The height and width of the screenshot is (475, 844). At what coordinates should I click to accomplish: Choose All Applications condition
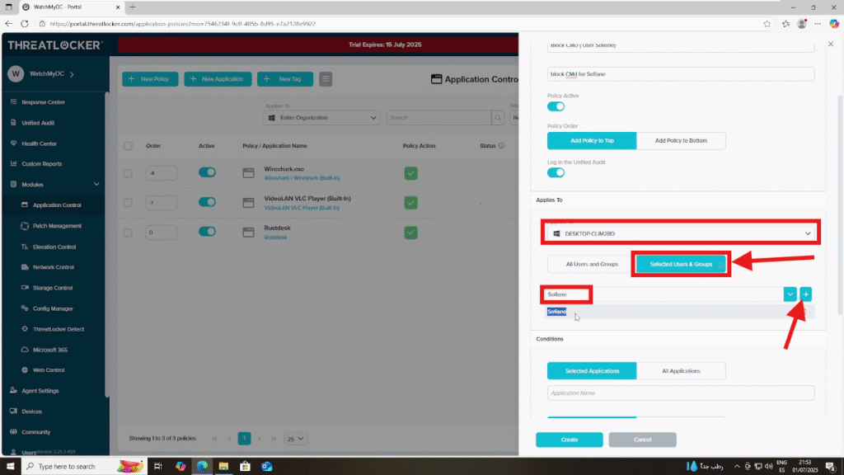click(x=681, y=371)
